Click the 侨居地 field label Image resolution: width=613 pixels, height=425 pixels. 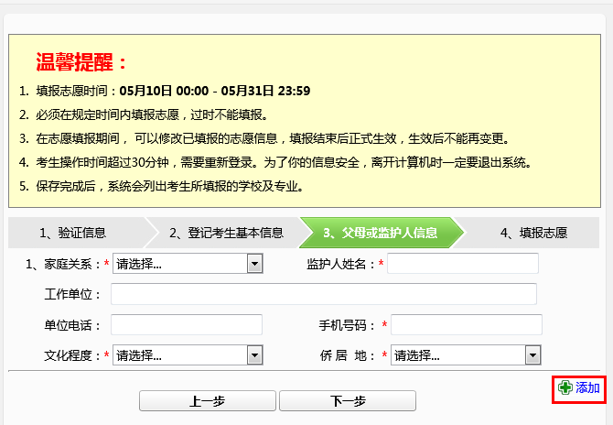(x=347, y=356)
